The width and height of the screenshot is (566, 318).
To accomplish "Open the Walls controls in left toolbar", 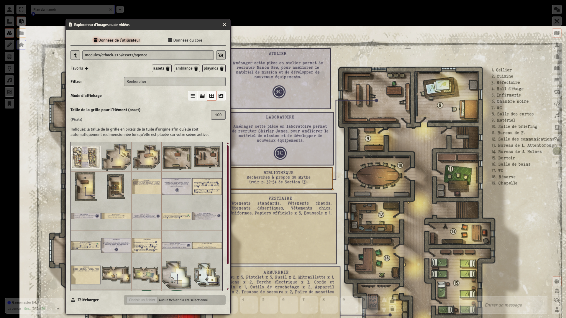I will (x=9, y=57).
